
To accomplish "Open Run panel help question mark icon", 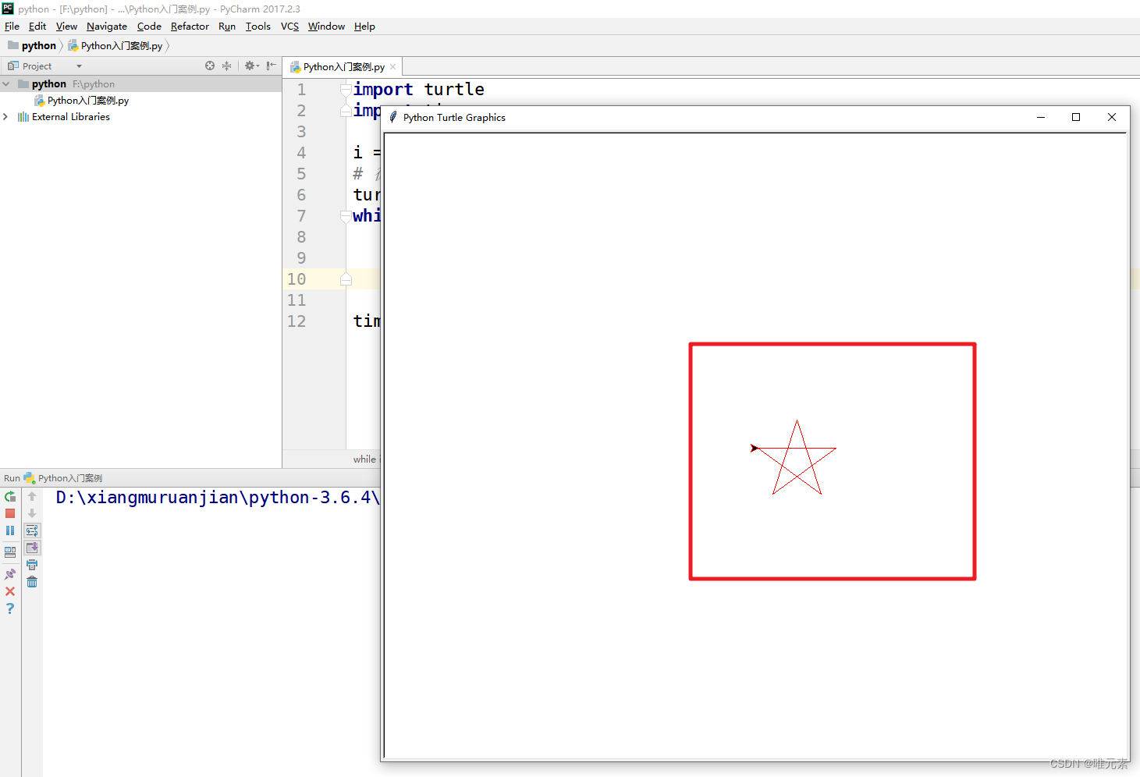I will pyautogui.click(x=10, y=608).
